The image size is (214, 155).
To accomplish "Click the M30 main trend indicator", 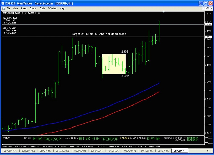I will coord(88,139).
